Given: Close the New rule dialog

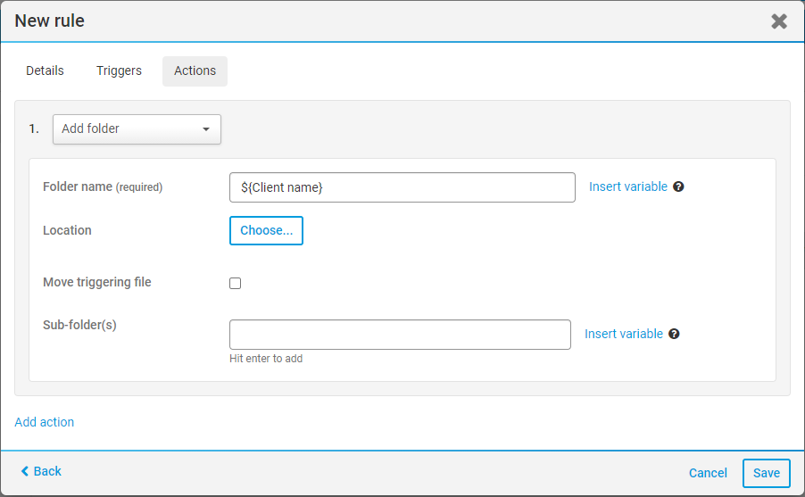Looking at the screenshot, I should [x=779, y=21].
